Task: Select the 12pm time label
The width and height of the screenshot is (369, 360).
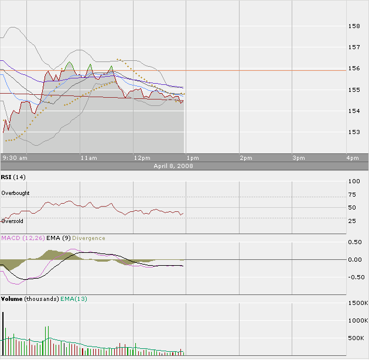Action: click(142, 158)
